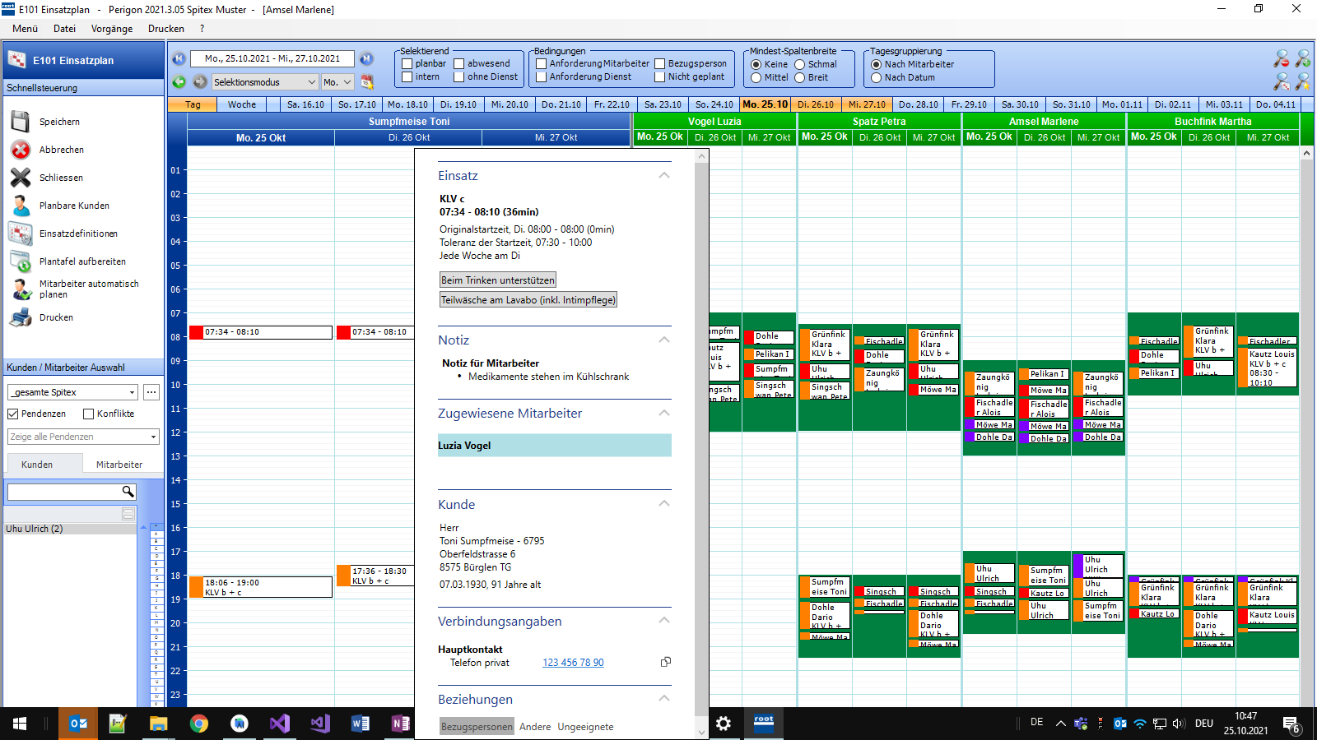
Task: Click the phone number 123 456 78 90
Action: [x=573, y=663]
